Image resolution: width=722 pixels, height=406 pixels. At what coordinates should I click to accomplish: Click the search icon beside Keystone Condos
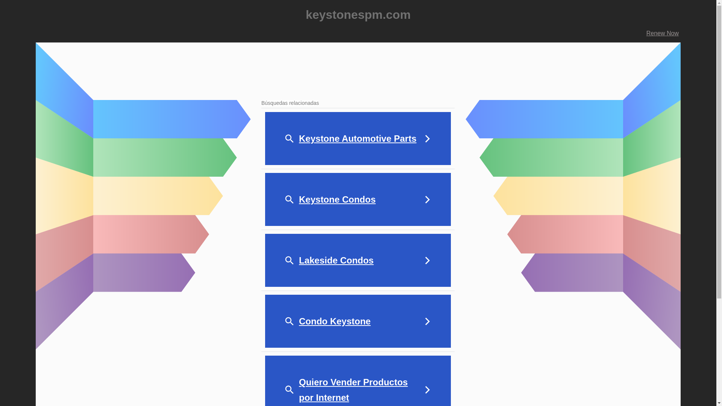click(289, 200)
